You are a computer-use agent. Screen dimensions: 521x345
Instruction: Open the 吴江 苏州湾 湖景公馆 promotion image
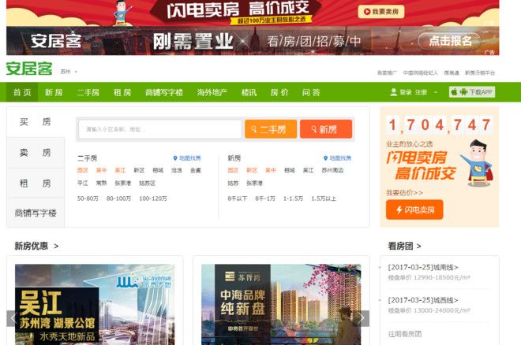(x=95, y=305)
